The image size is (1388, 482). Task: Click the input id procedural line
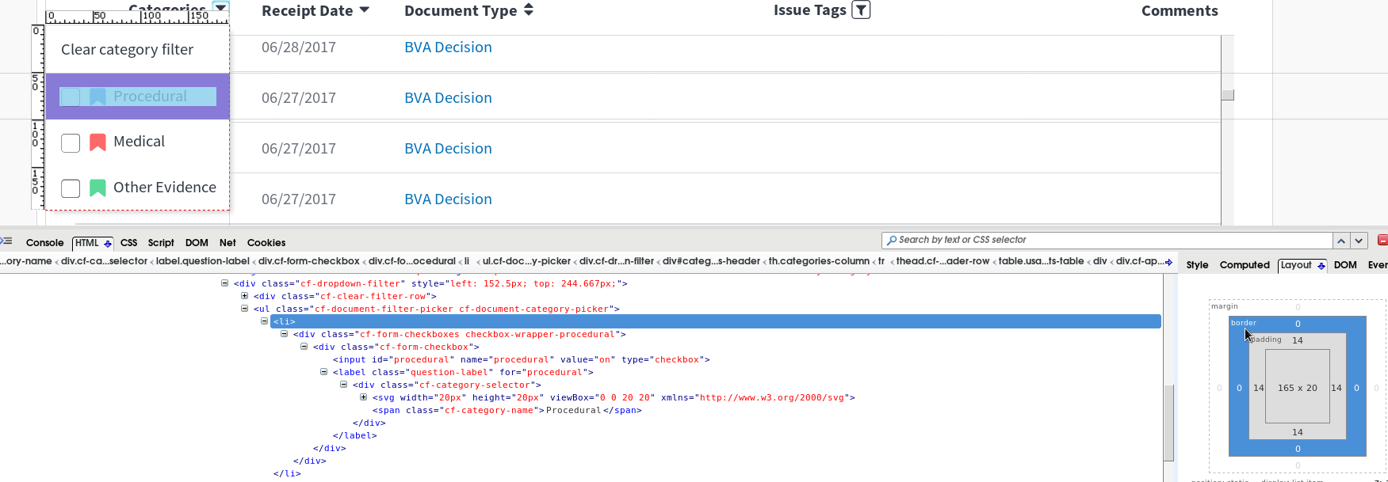521,359
